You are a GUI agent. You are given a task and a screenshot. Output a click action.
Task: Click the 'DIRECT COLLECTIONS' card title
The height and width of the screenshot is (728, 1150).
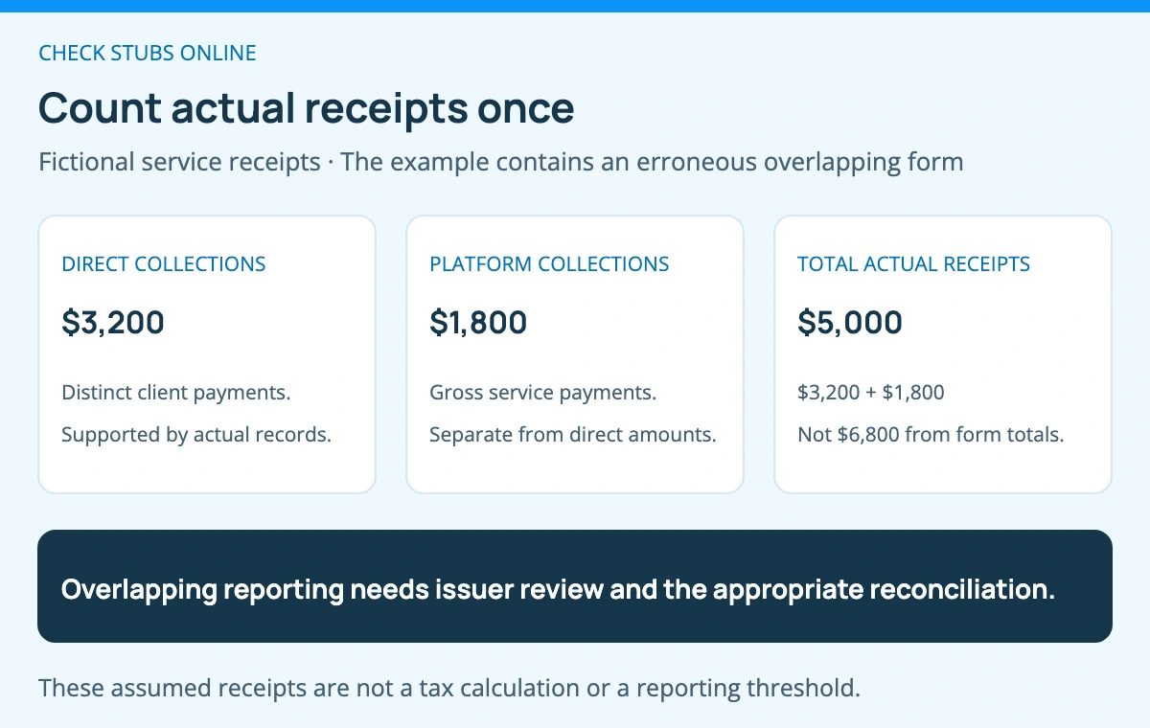164,264
